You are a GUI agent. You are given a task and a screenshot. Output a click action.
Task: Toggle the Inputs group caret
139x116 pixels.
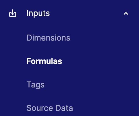click(126, 13)
